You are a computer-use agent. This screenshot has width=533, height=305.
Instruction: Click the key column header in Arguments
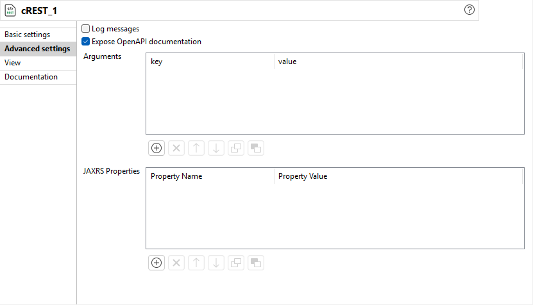[x=210, y=62]
